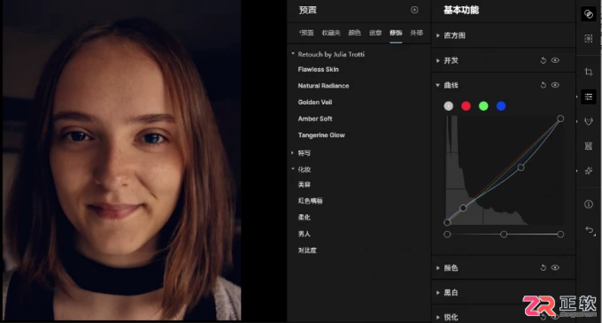Select the portrait face tool icon

(588, 121)
